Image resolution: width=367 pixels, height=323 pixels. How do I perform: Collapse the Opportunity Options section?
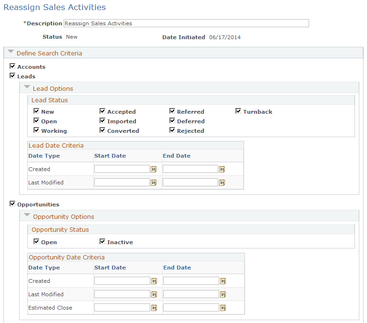[27, 215]
